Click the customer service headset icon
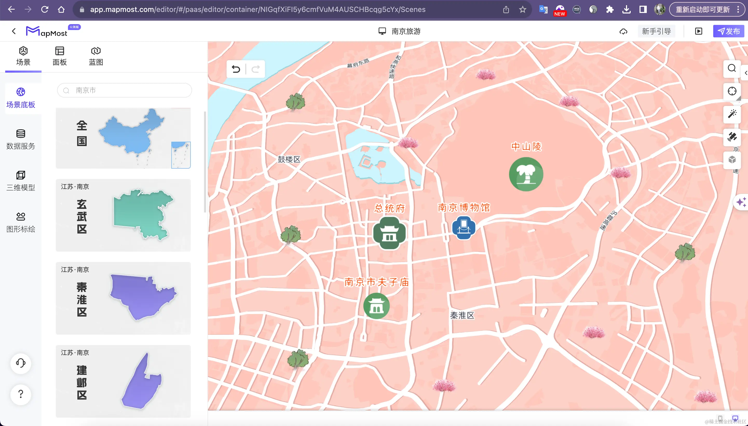Viewport: 748px width, 426px height. [x=21, y=363]
